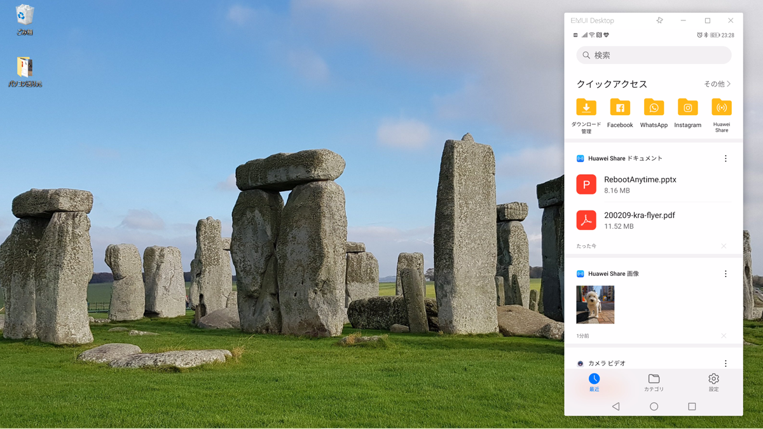Open the dog photo thumbnail
The image size is (763, 429).
(595, 305)
